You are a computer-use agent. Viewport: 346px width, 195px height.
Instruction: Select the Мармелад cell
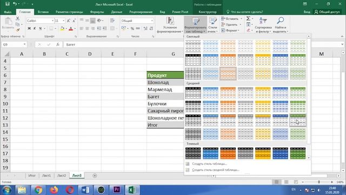tap(165, 89)
